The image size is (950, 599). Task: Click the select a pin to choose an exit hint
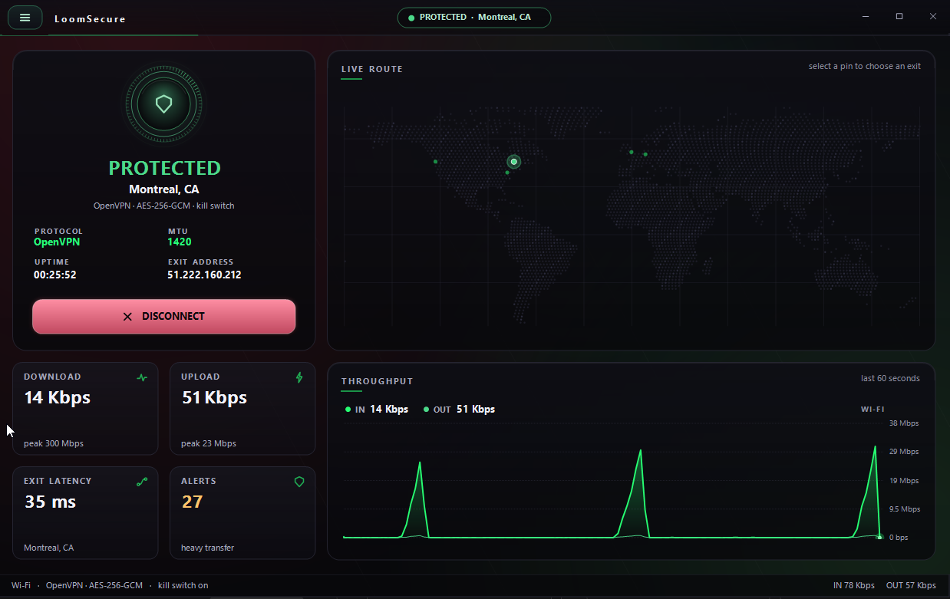pos(865,66)
